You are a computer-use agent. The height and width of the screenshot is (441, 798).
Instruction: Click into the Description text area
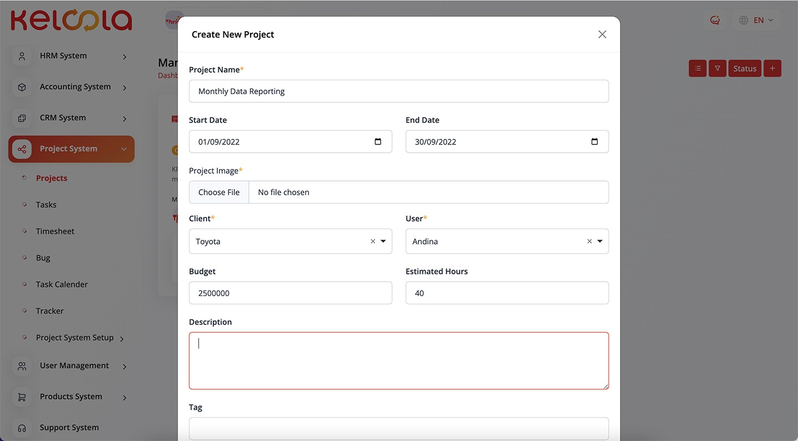(x=398, y=361)
